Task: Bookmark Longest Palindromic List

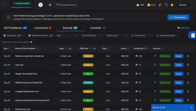Action: (x=188, y=91)
